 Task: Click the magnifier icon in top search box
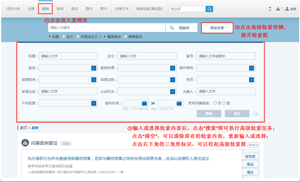(x=210, y=9)
